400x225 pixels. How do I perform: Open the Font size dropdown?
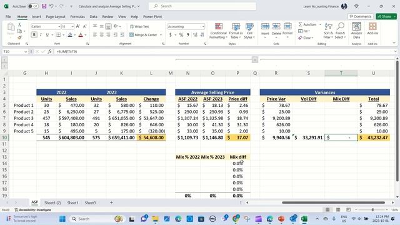[x=72, y=26]
